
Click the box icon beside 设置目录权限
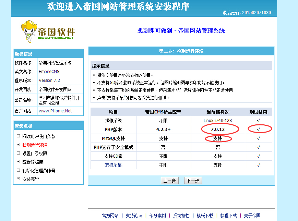[18, 153]
